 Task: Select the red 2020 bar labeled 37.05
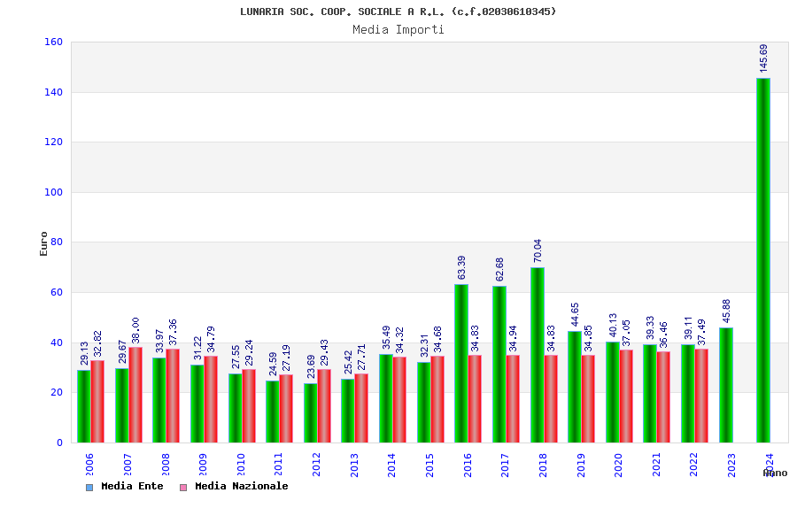[x=626, y=396]
